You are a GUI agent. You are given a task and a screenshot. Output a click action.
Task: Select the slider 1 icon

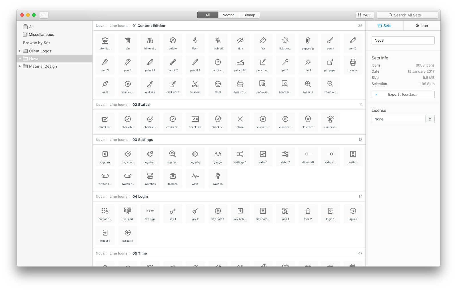(263, 157)
